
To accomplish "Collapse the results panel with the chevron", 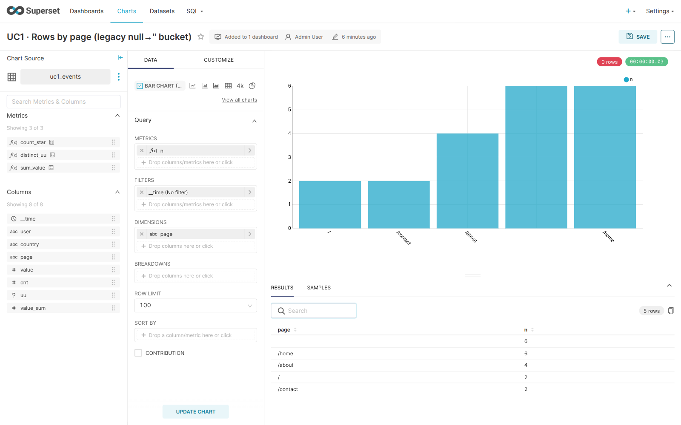I will 669,286.
